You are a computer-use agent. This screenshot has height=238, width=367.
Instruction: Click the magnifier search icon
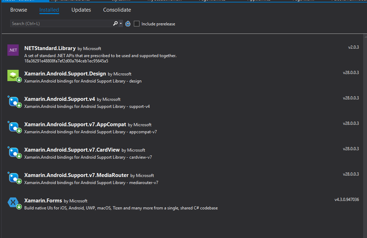click(115, 23)
